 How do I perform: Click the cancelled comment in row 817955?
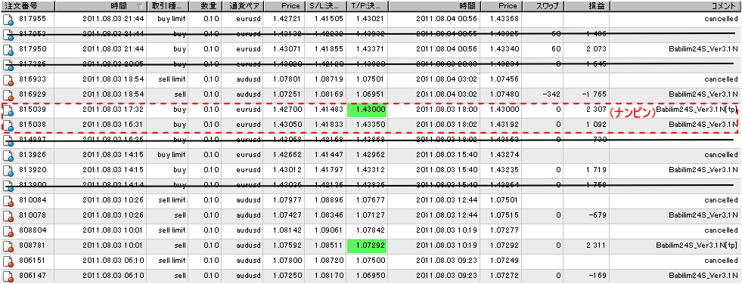point(721,19)
